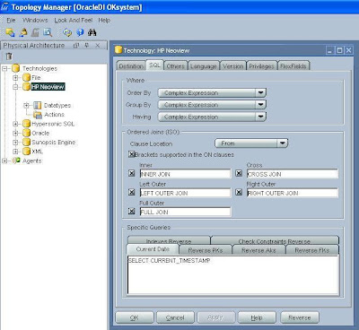Open the Look And Feel menu
Screen dimensions: 359x330
[74, 21]
